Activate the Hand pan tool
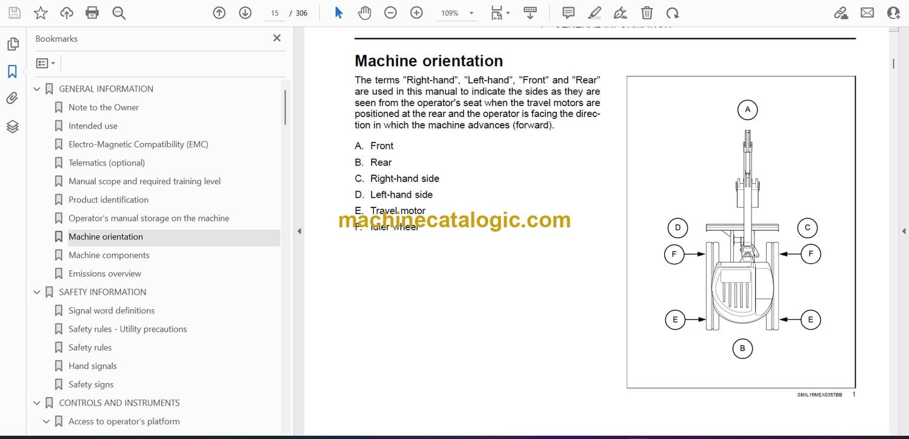 (x=364, y=13)
